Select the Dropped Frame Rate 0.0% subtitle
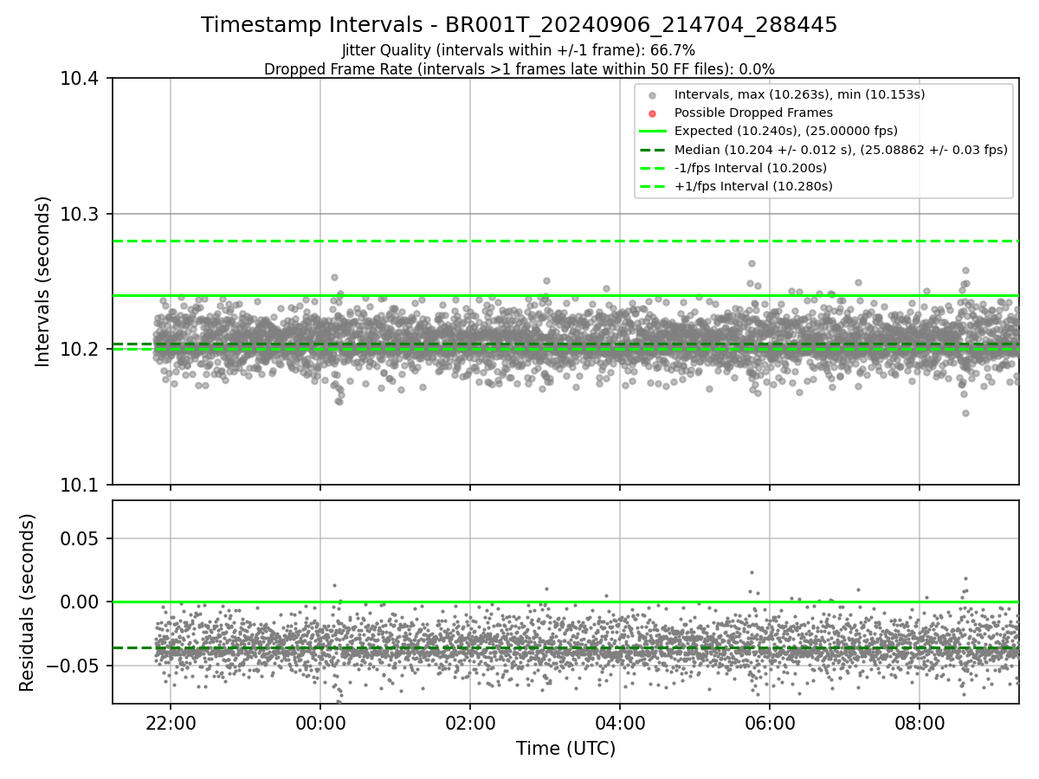 (519, 69)
